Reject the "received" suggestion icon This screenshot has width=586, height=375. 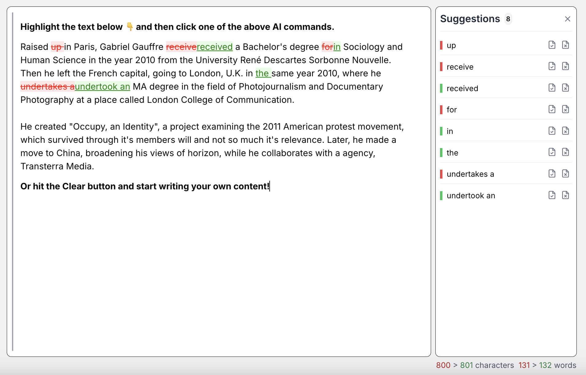click(566, 88)
